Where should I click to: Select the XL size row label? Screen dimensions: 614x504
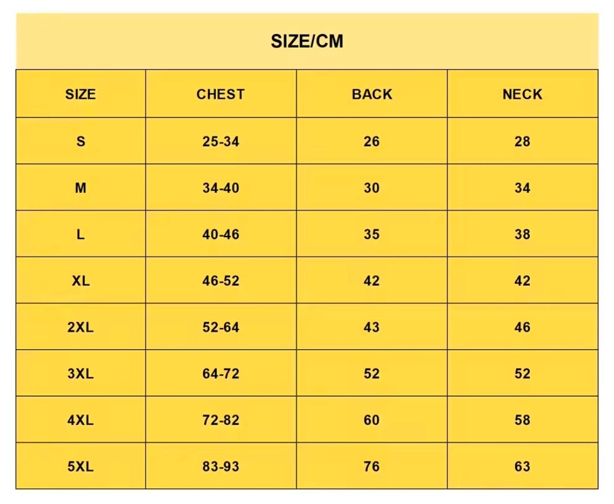pyautogui.click(x=81, y=281)
